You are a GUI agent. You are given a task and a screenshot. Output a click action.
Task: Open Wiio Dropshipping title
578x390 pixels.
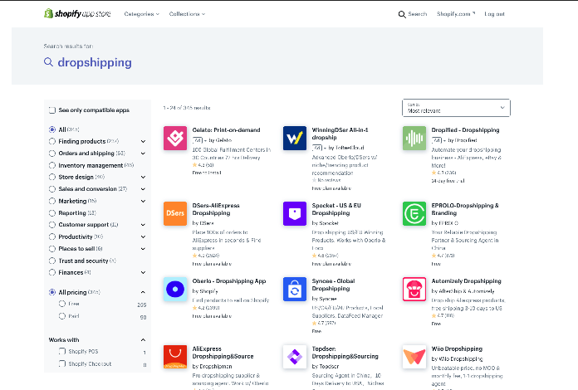click(457, 349)
